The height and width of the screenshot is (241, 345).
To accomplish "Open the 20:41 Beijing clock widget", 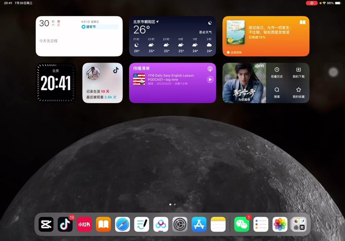I will (x=56, y=83).
